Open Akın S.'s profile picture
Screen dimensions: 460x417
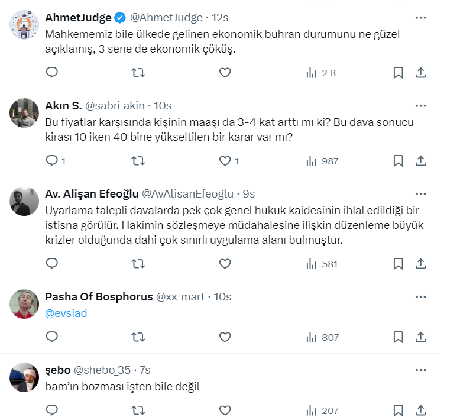pyautogui.click(x=25, y=114)
